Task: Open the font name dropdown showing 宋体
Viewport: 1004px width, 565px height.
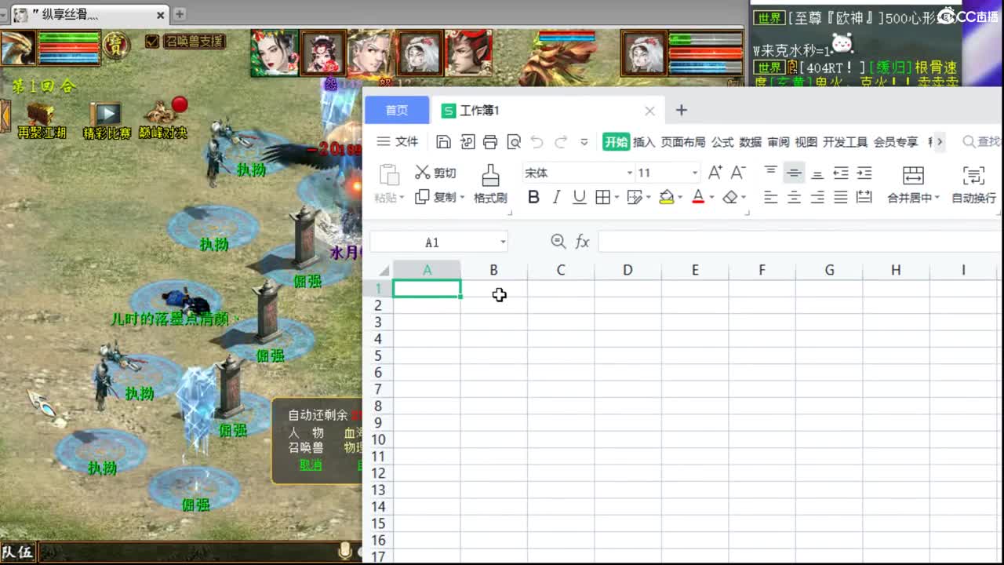Action: coord(629,173)
